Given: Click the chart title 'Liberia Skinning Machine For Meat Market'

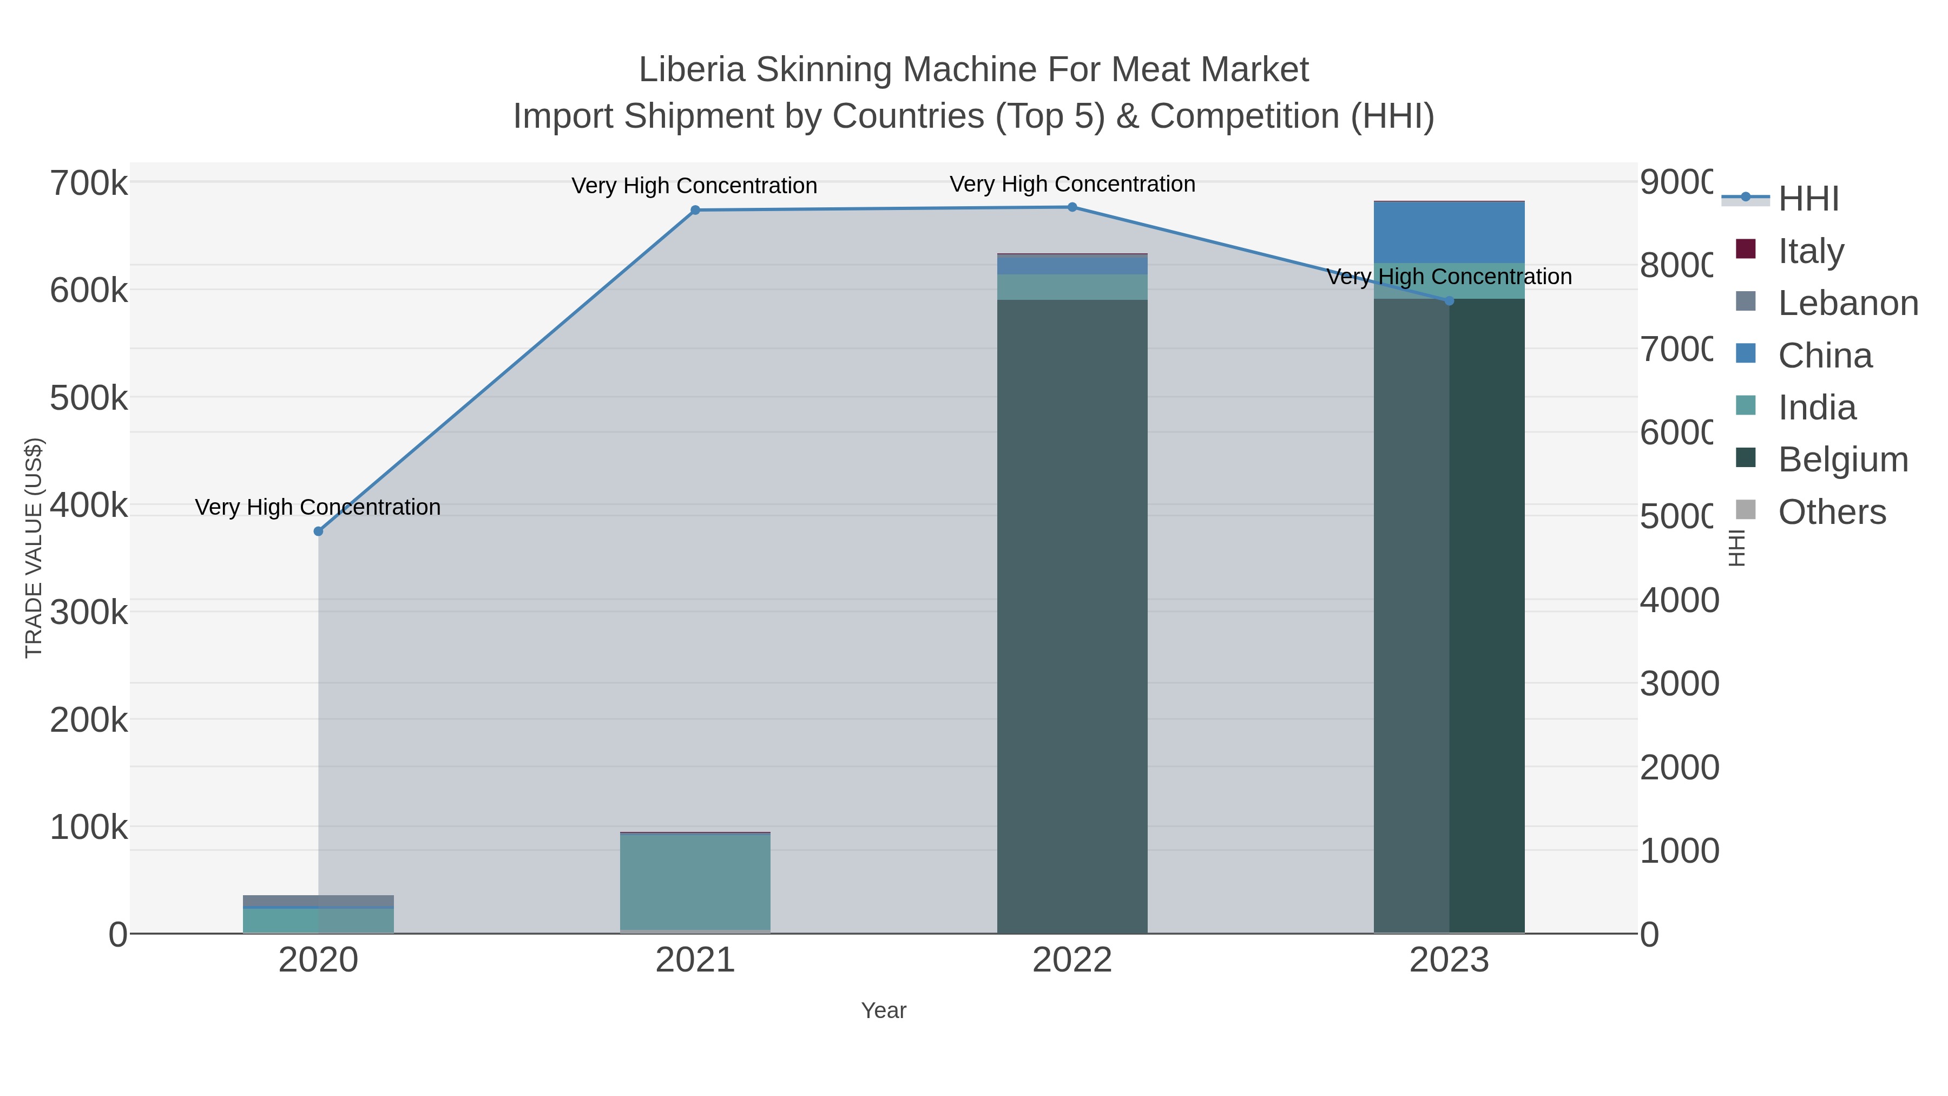Looking at the screenshot, I should tap(974, 70).
